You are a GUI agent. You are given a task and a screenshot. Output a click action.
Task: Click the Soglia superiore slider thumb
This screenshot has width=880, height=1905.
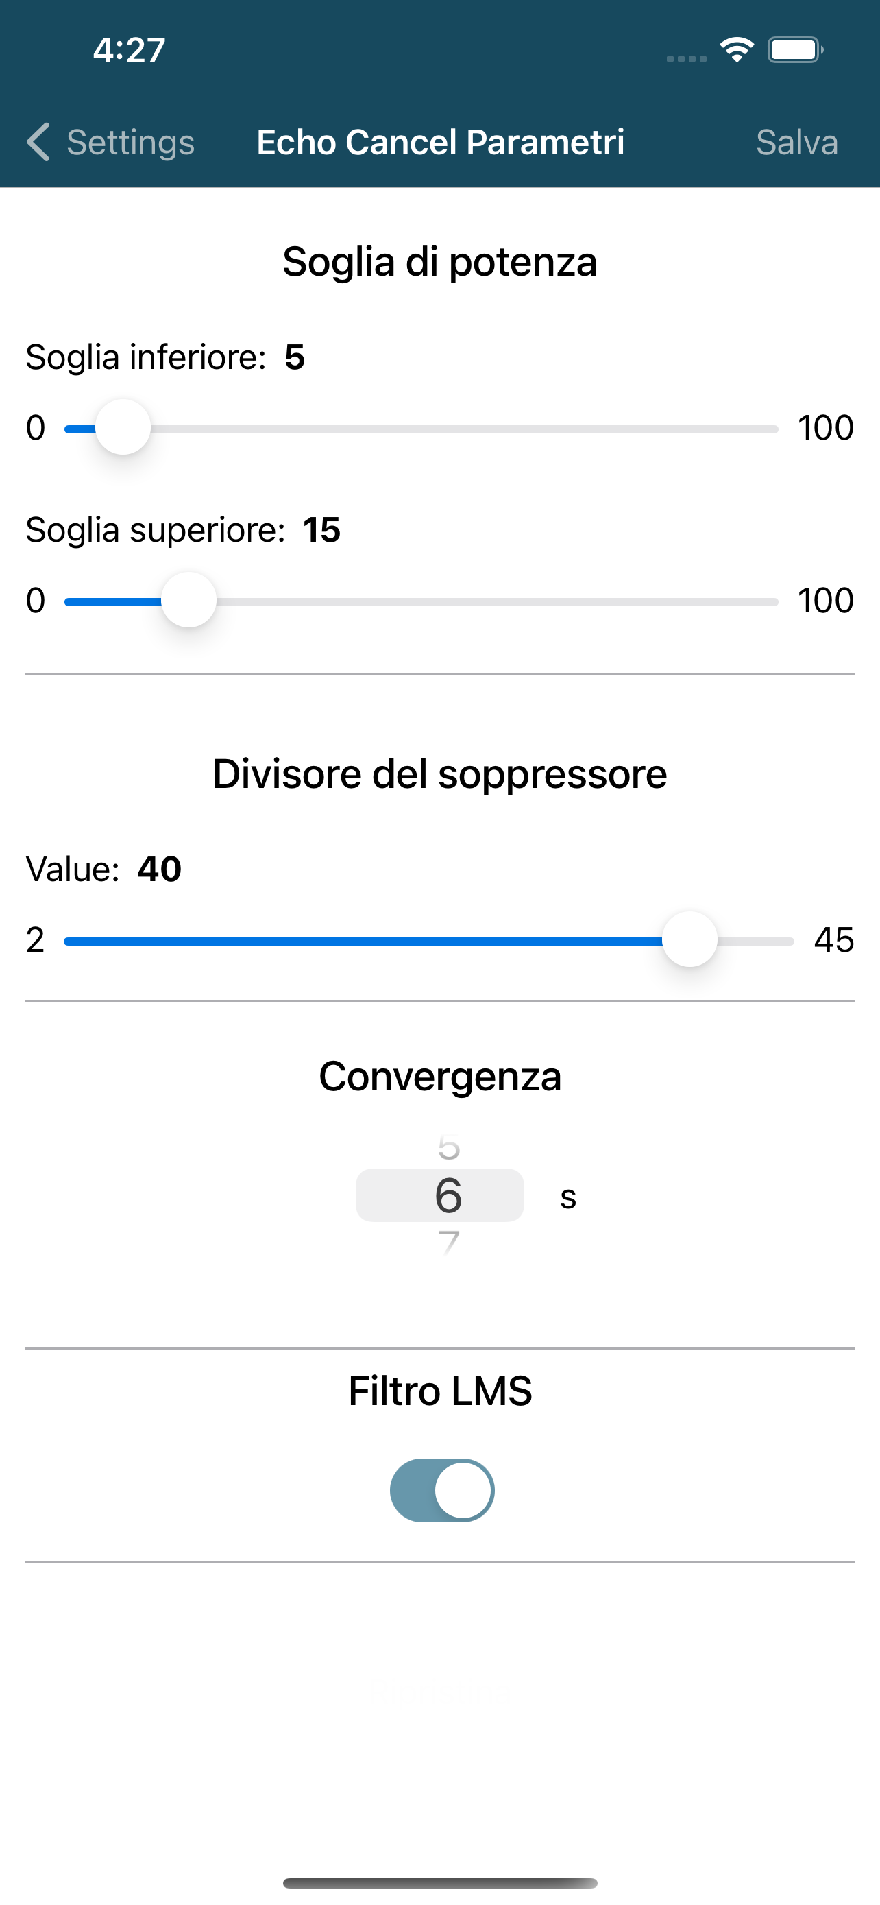(x=189, y=600)
